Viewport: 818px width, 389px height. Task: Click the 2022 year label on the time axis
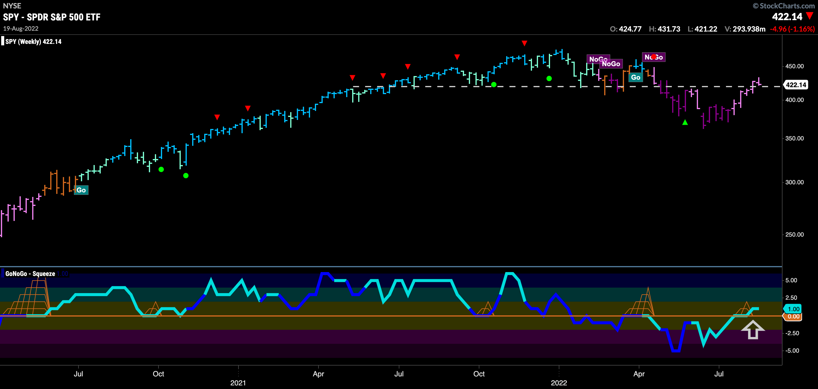tap(559, 383)
